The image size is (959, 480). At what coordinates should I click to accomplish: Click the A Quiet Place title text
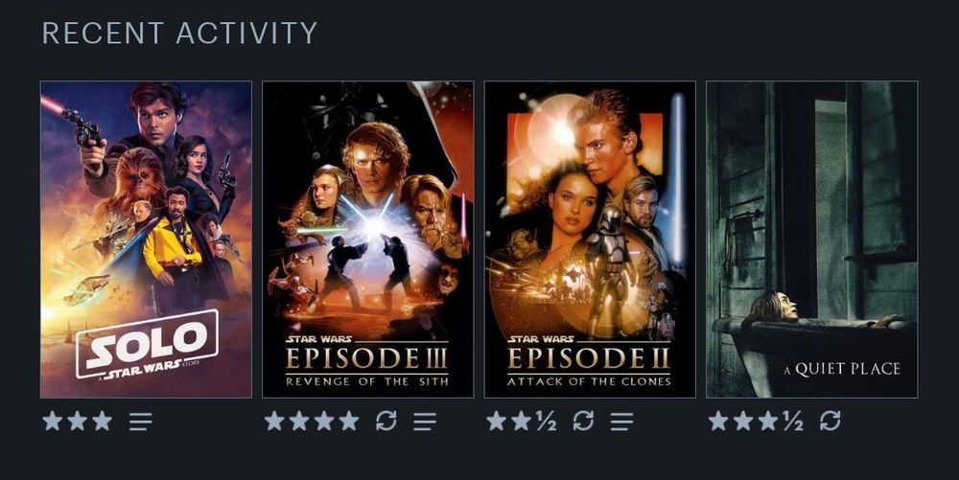point(842,369)
